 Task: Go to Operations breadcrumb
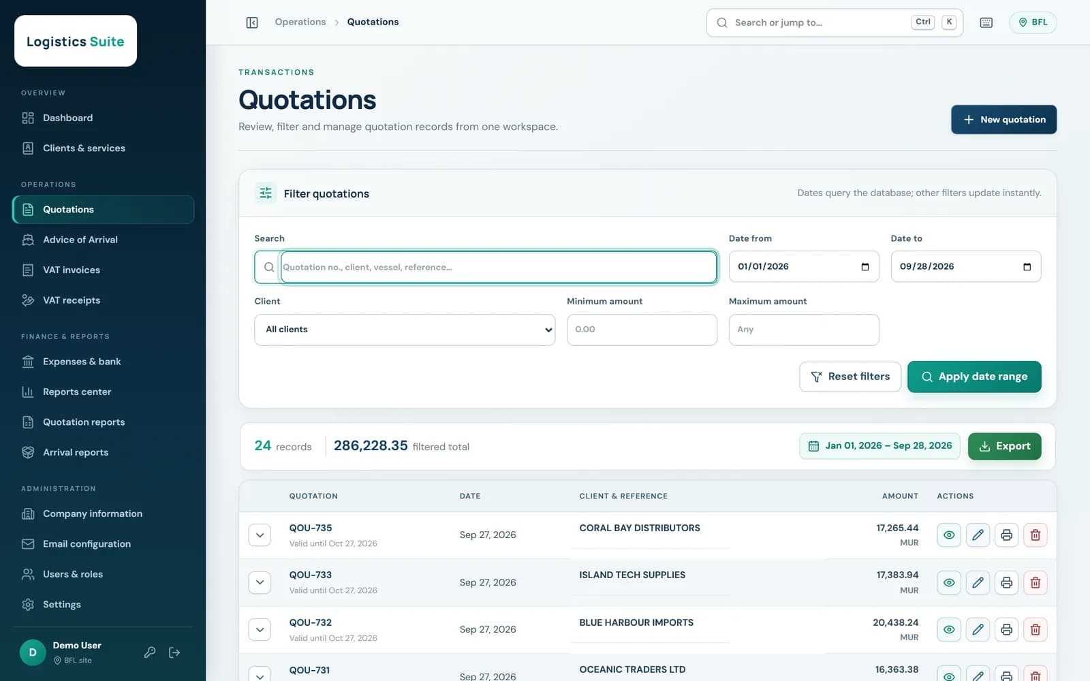[300, 22]
